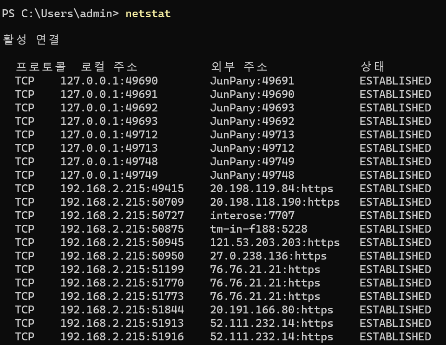Click the netstat command text
Screen dimensions: 446x345
coord(148,13)
